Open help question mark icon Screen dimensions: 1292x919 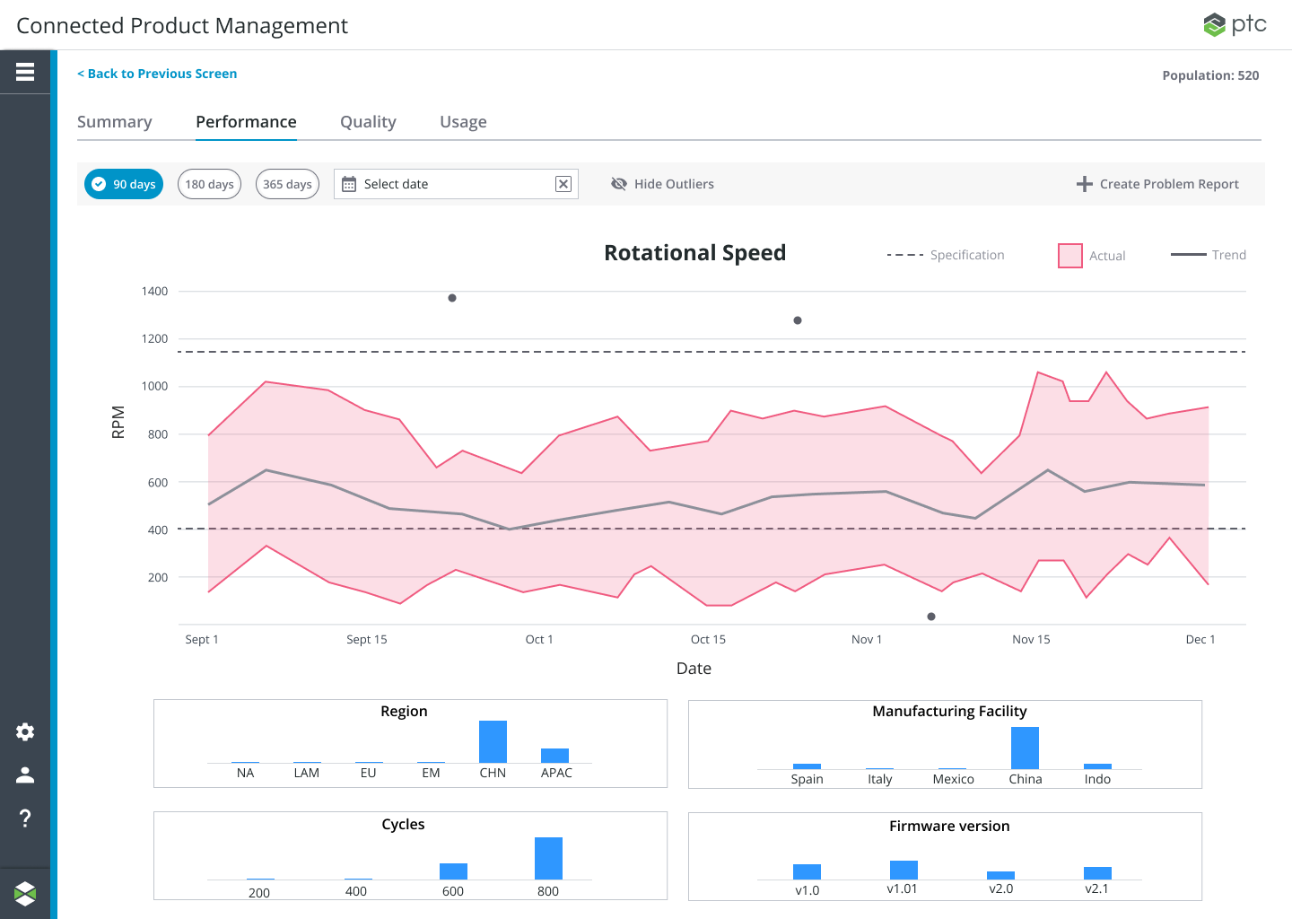tap(25, 818)
